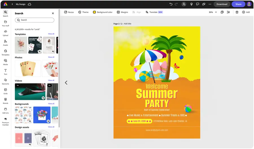
Task: Click the Search input field
Action: point(34,20)
